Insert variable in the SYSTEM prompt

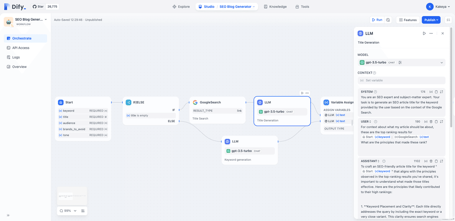431,92
